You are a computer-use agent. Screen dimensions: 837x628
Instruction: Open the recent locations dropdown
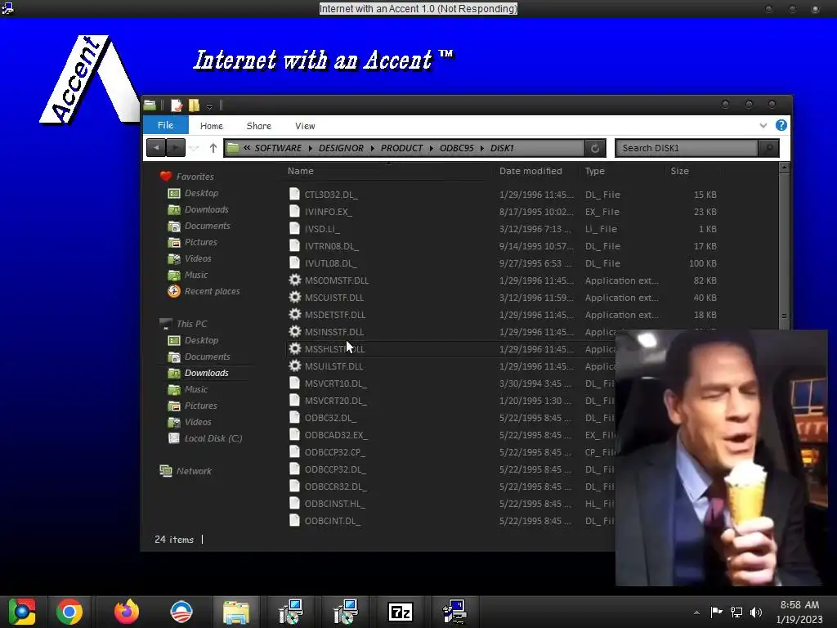pos(194,149)
